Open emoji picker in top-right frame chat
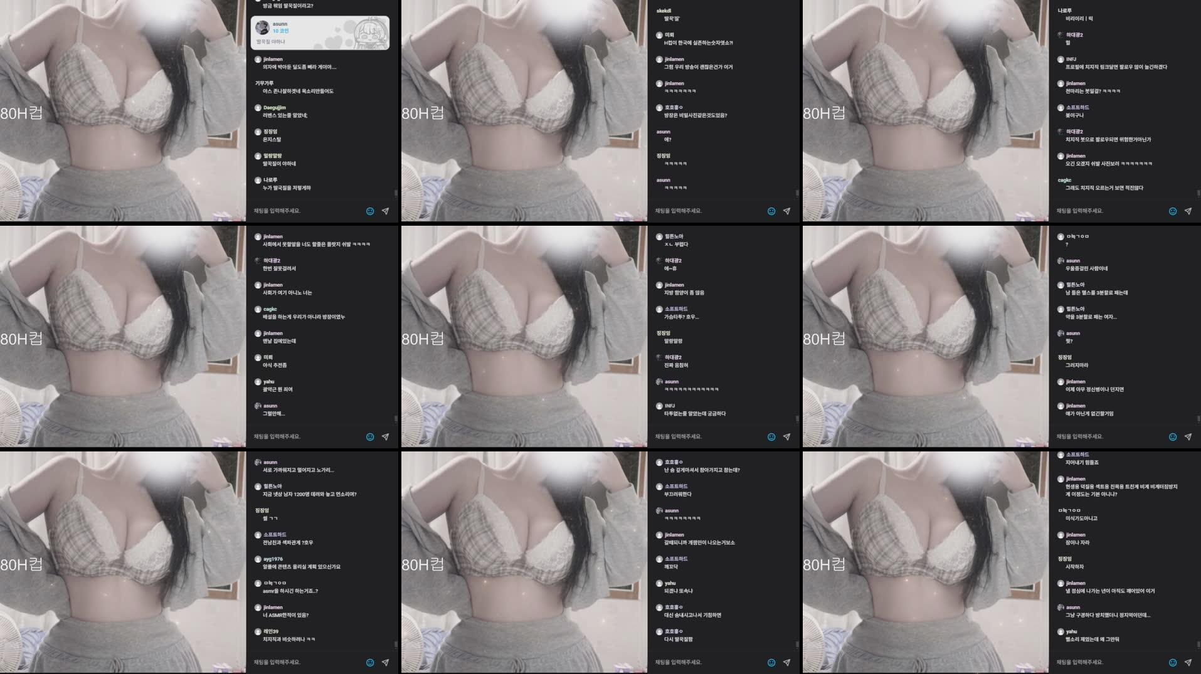This screenshot has height=674, width=1201. 1173,211
